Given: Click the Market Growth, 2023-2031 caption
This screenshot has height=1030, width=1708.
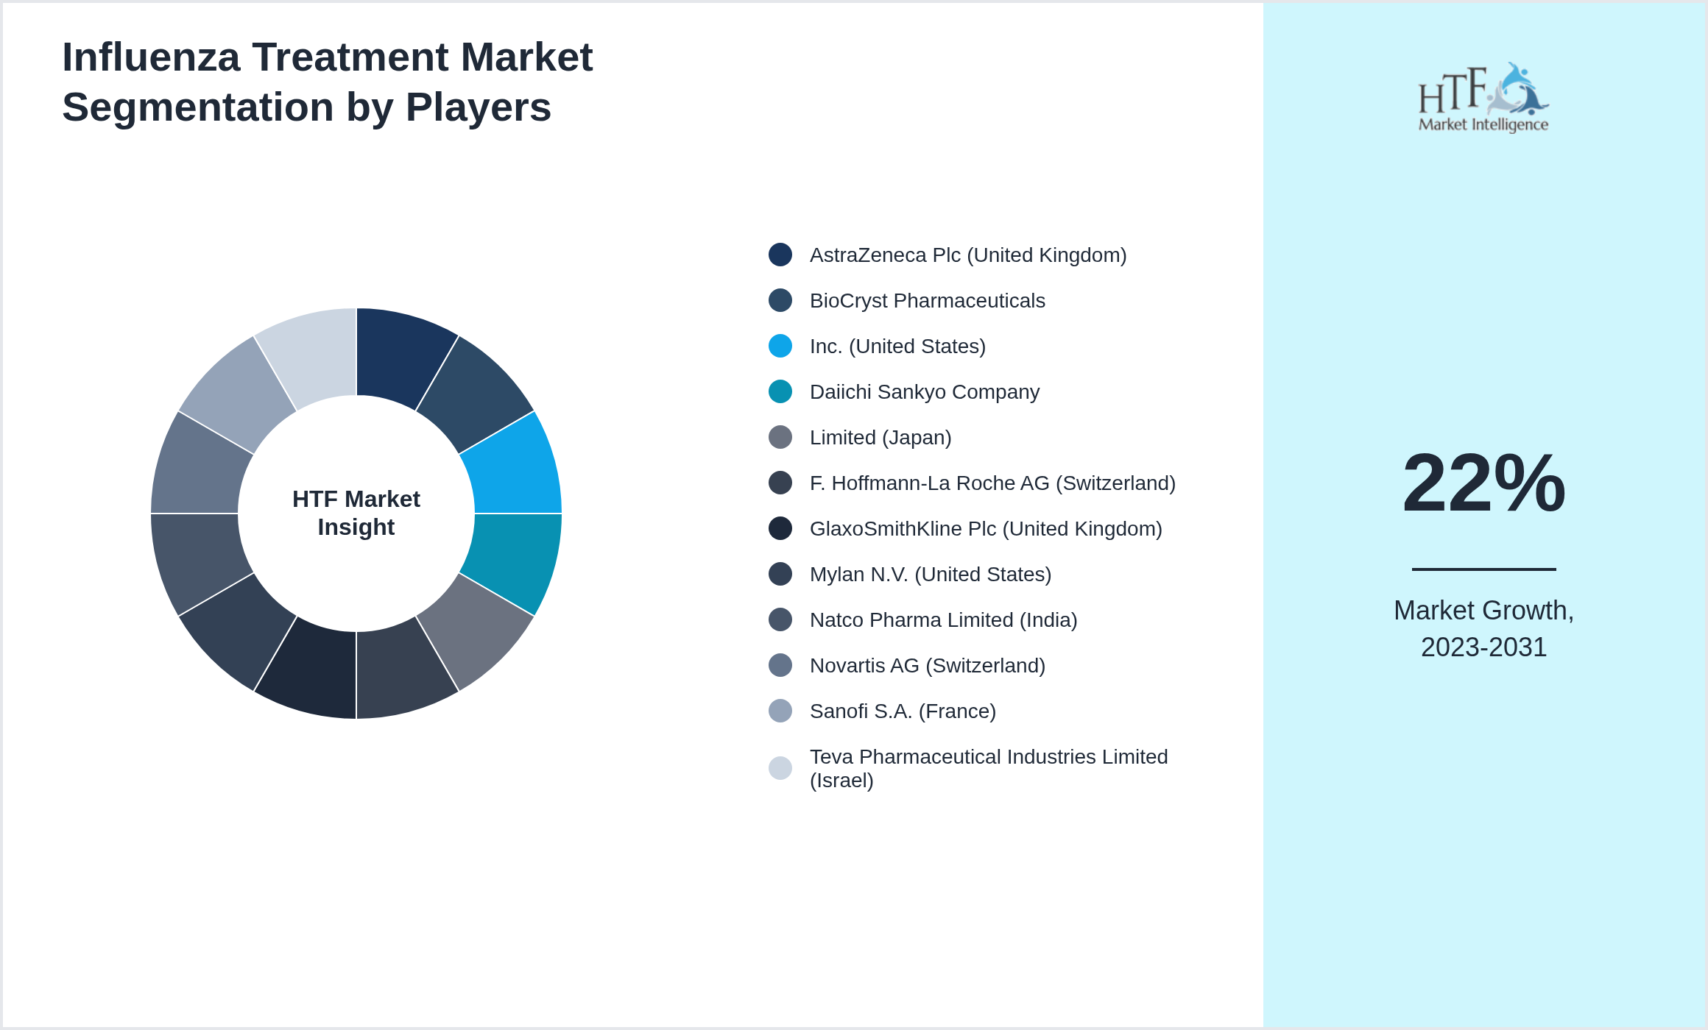Looking at the screenshot, I should [1483, 629].
